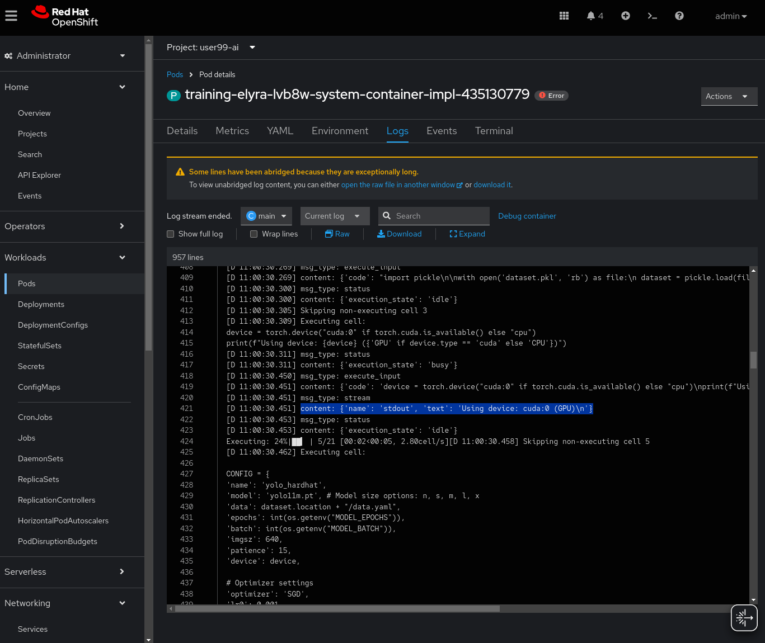The image size is (765, 643).
Task: Click the Raw log button
Action: click(337, 234)
